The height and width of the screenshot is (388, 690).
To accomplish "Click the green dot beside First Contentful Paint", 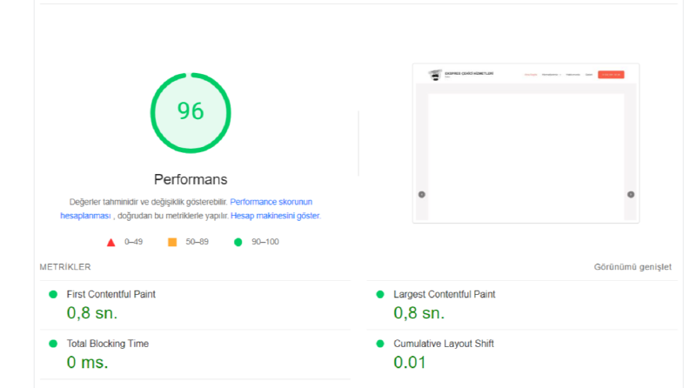I will point(53,294).
